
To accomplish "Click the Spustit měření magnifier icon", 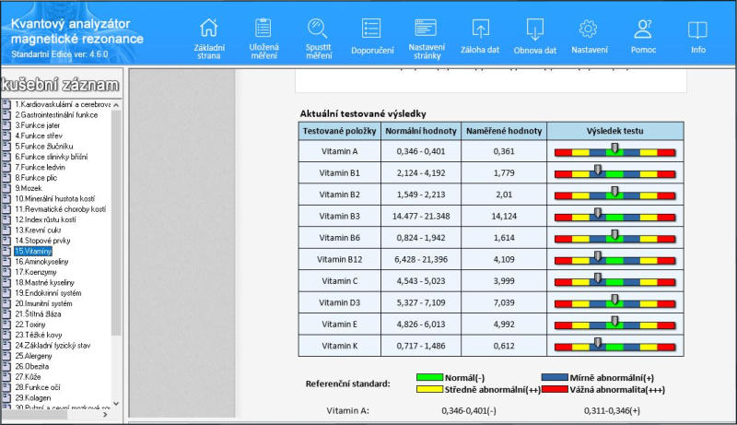I will [319, 29].
